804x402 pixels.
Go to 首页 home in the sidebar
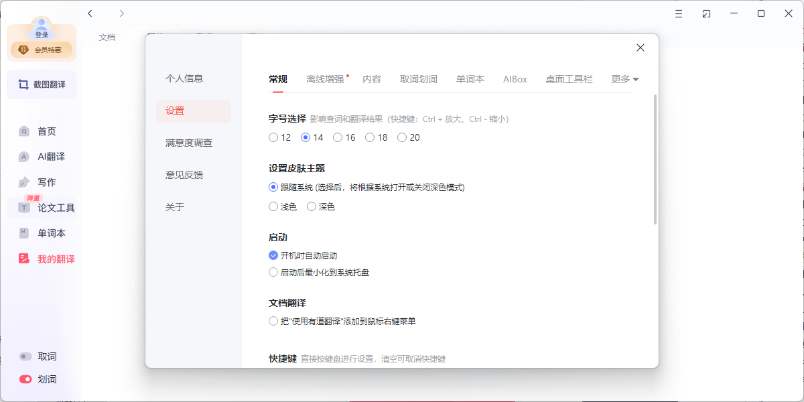pos(42,131)
